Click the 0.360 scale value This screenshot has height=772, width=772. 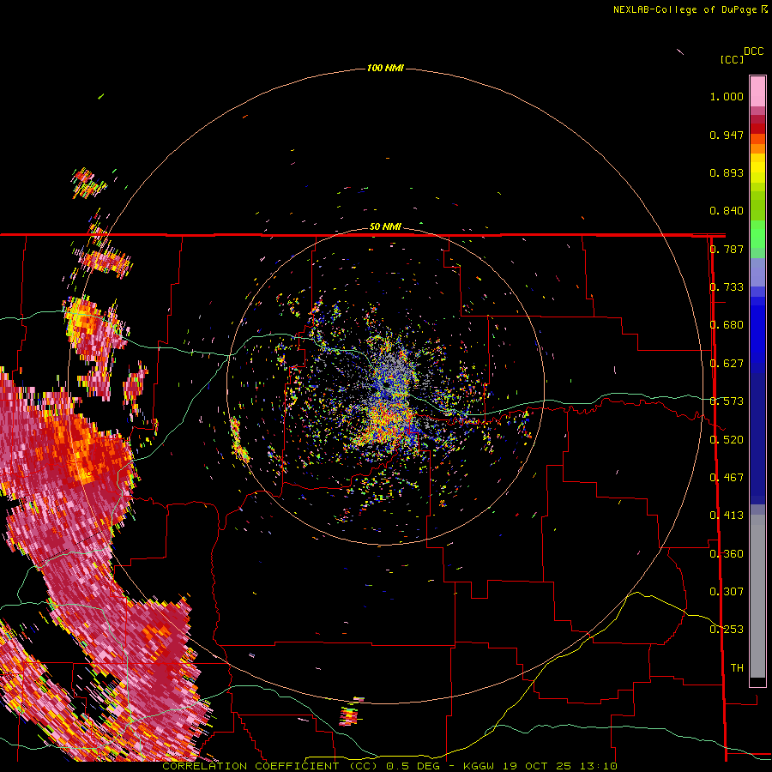(x=727, y=554)
